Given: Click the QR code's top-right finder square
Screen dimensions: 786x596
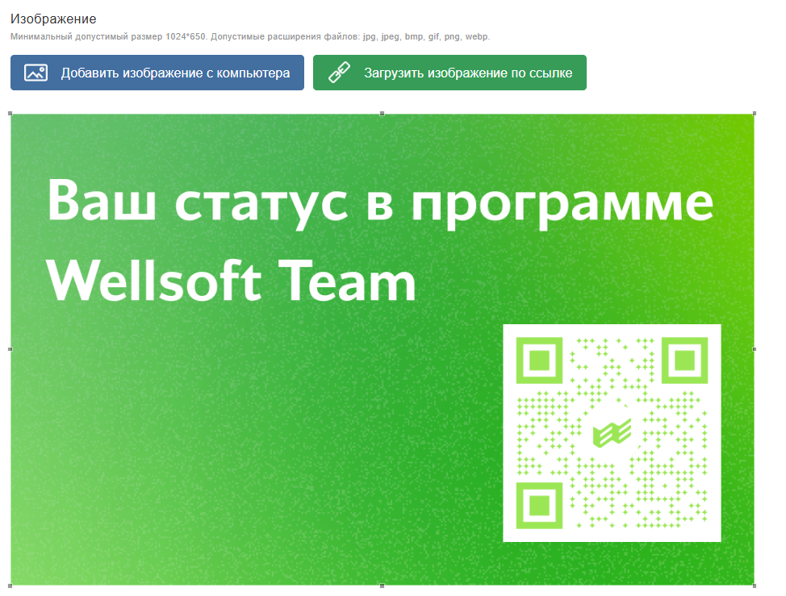Looking at the screenshot, I should pyautogui.click(x=685, y=359).
